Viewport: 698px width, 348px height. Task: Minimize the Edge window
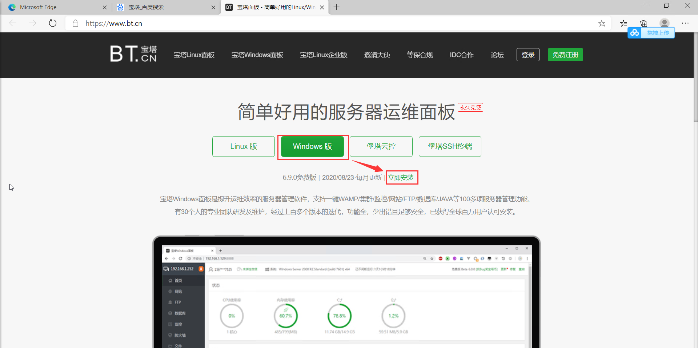[x=646, y=5]
